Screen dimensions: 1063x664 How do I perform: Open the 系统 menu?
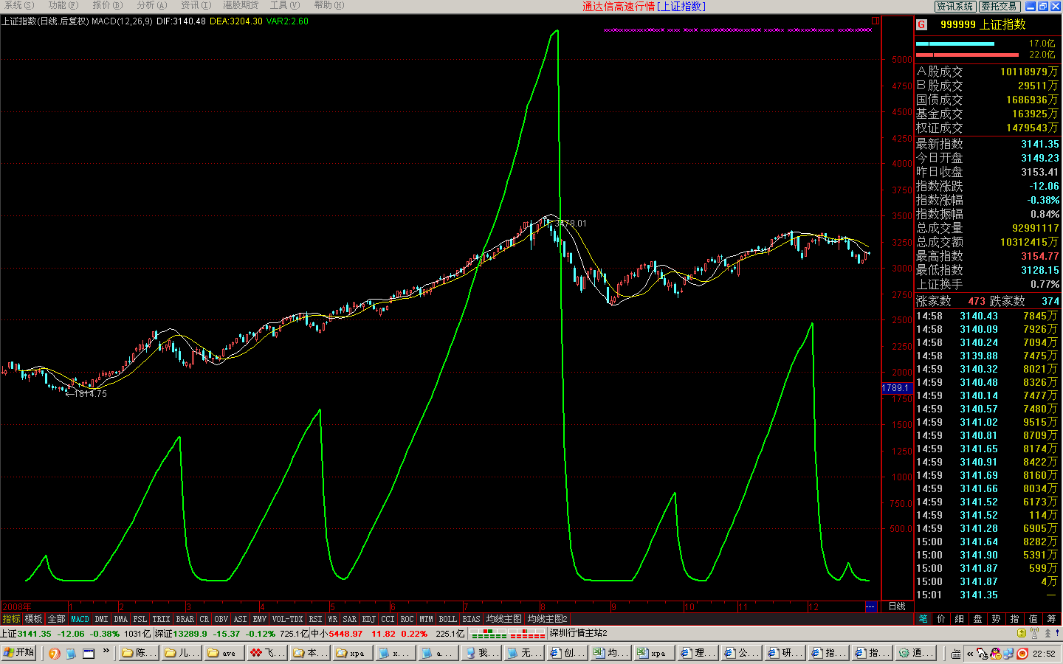[19, 5]
